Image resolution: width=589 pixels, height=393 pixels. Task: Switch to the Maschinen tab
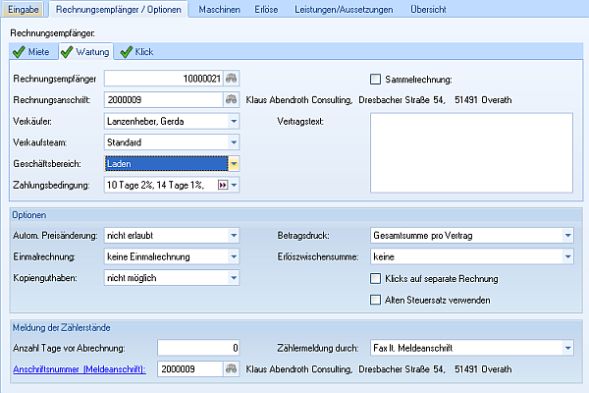(x=221, y=9)
